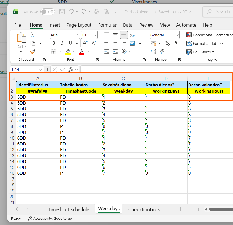This screenshot has height=225, width=233.
Task: Click the Redo arrow icon
Action: pyautogui.click(x=84, y=12)
